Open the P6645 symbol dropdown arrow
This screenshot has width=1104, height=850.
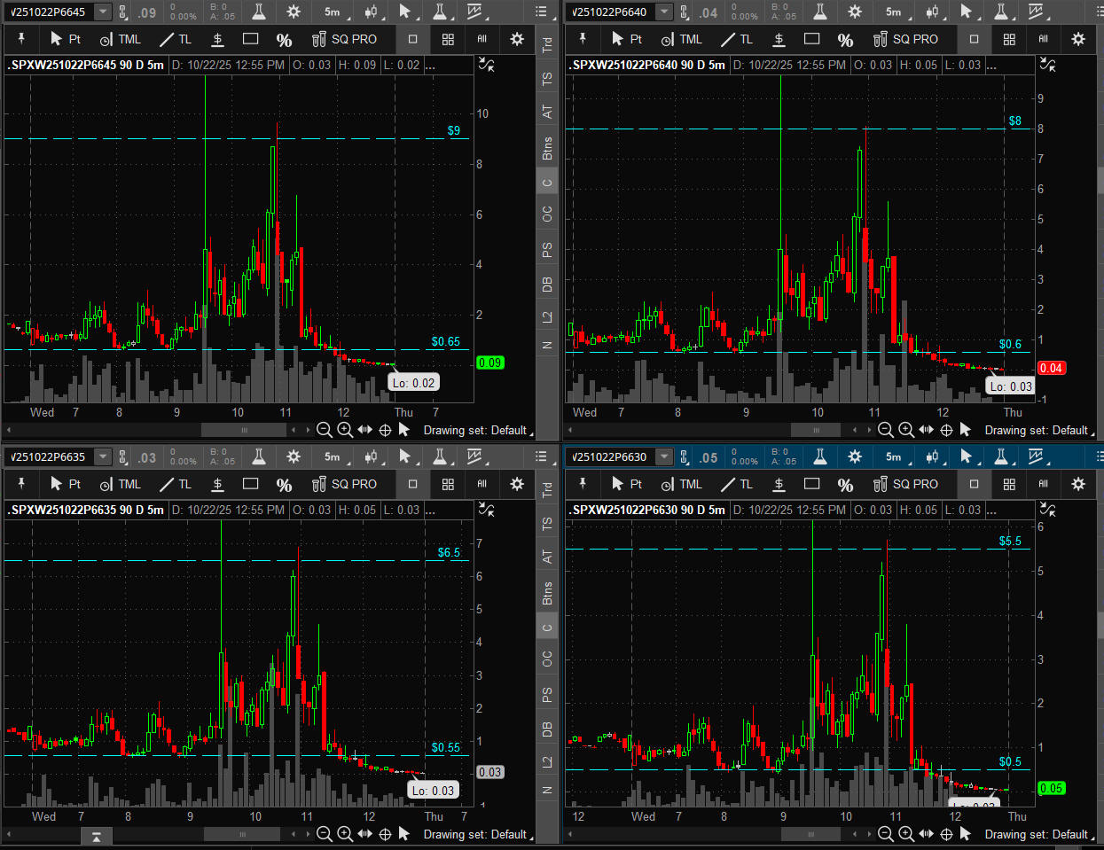tap(103, 12)
